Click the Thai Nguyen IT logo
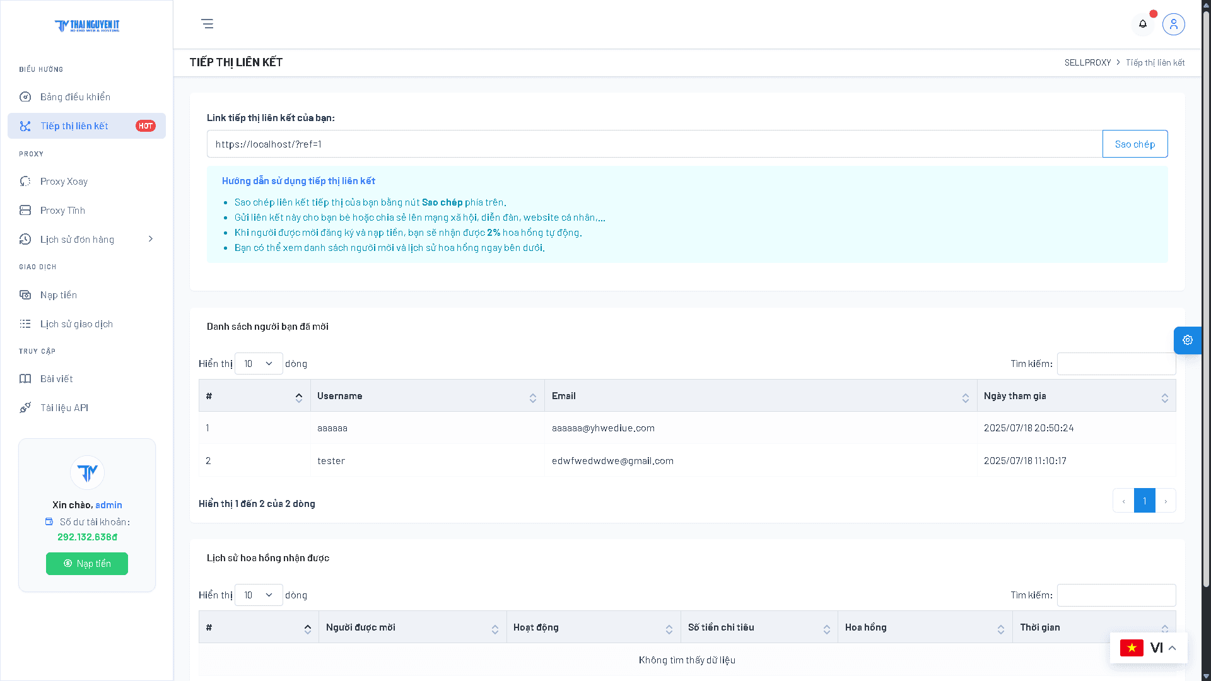The image size is (1211, 681). coord(87,26)
